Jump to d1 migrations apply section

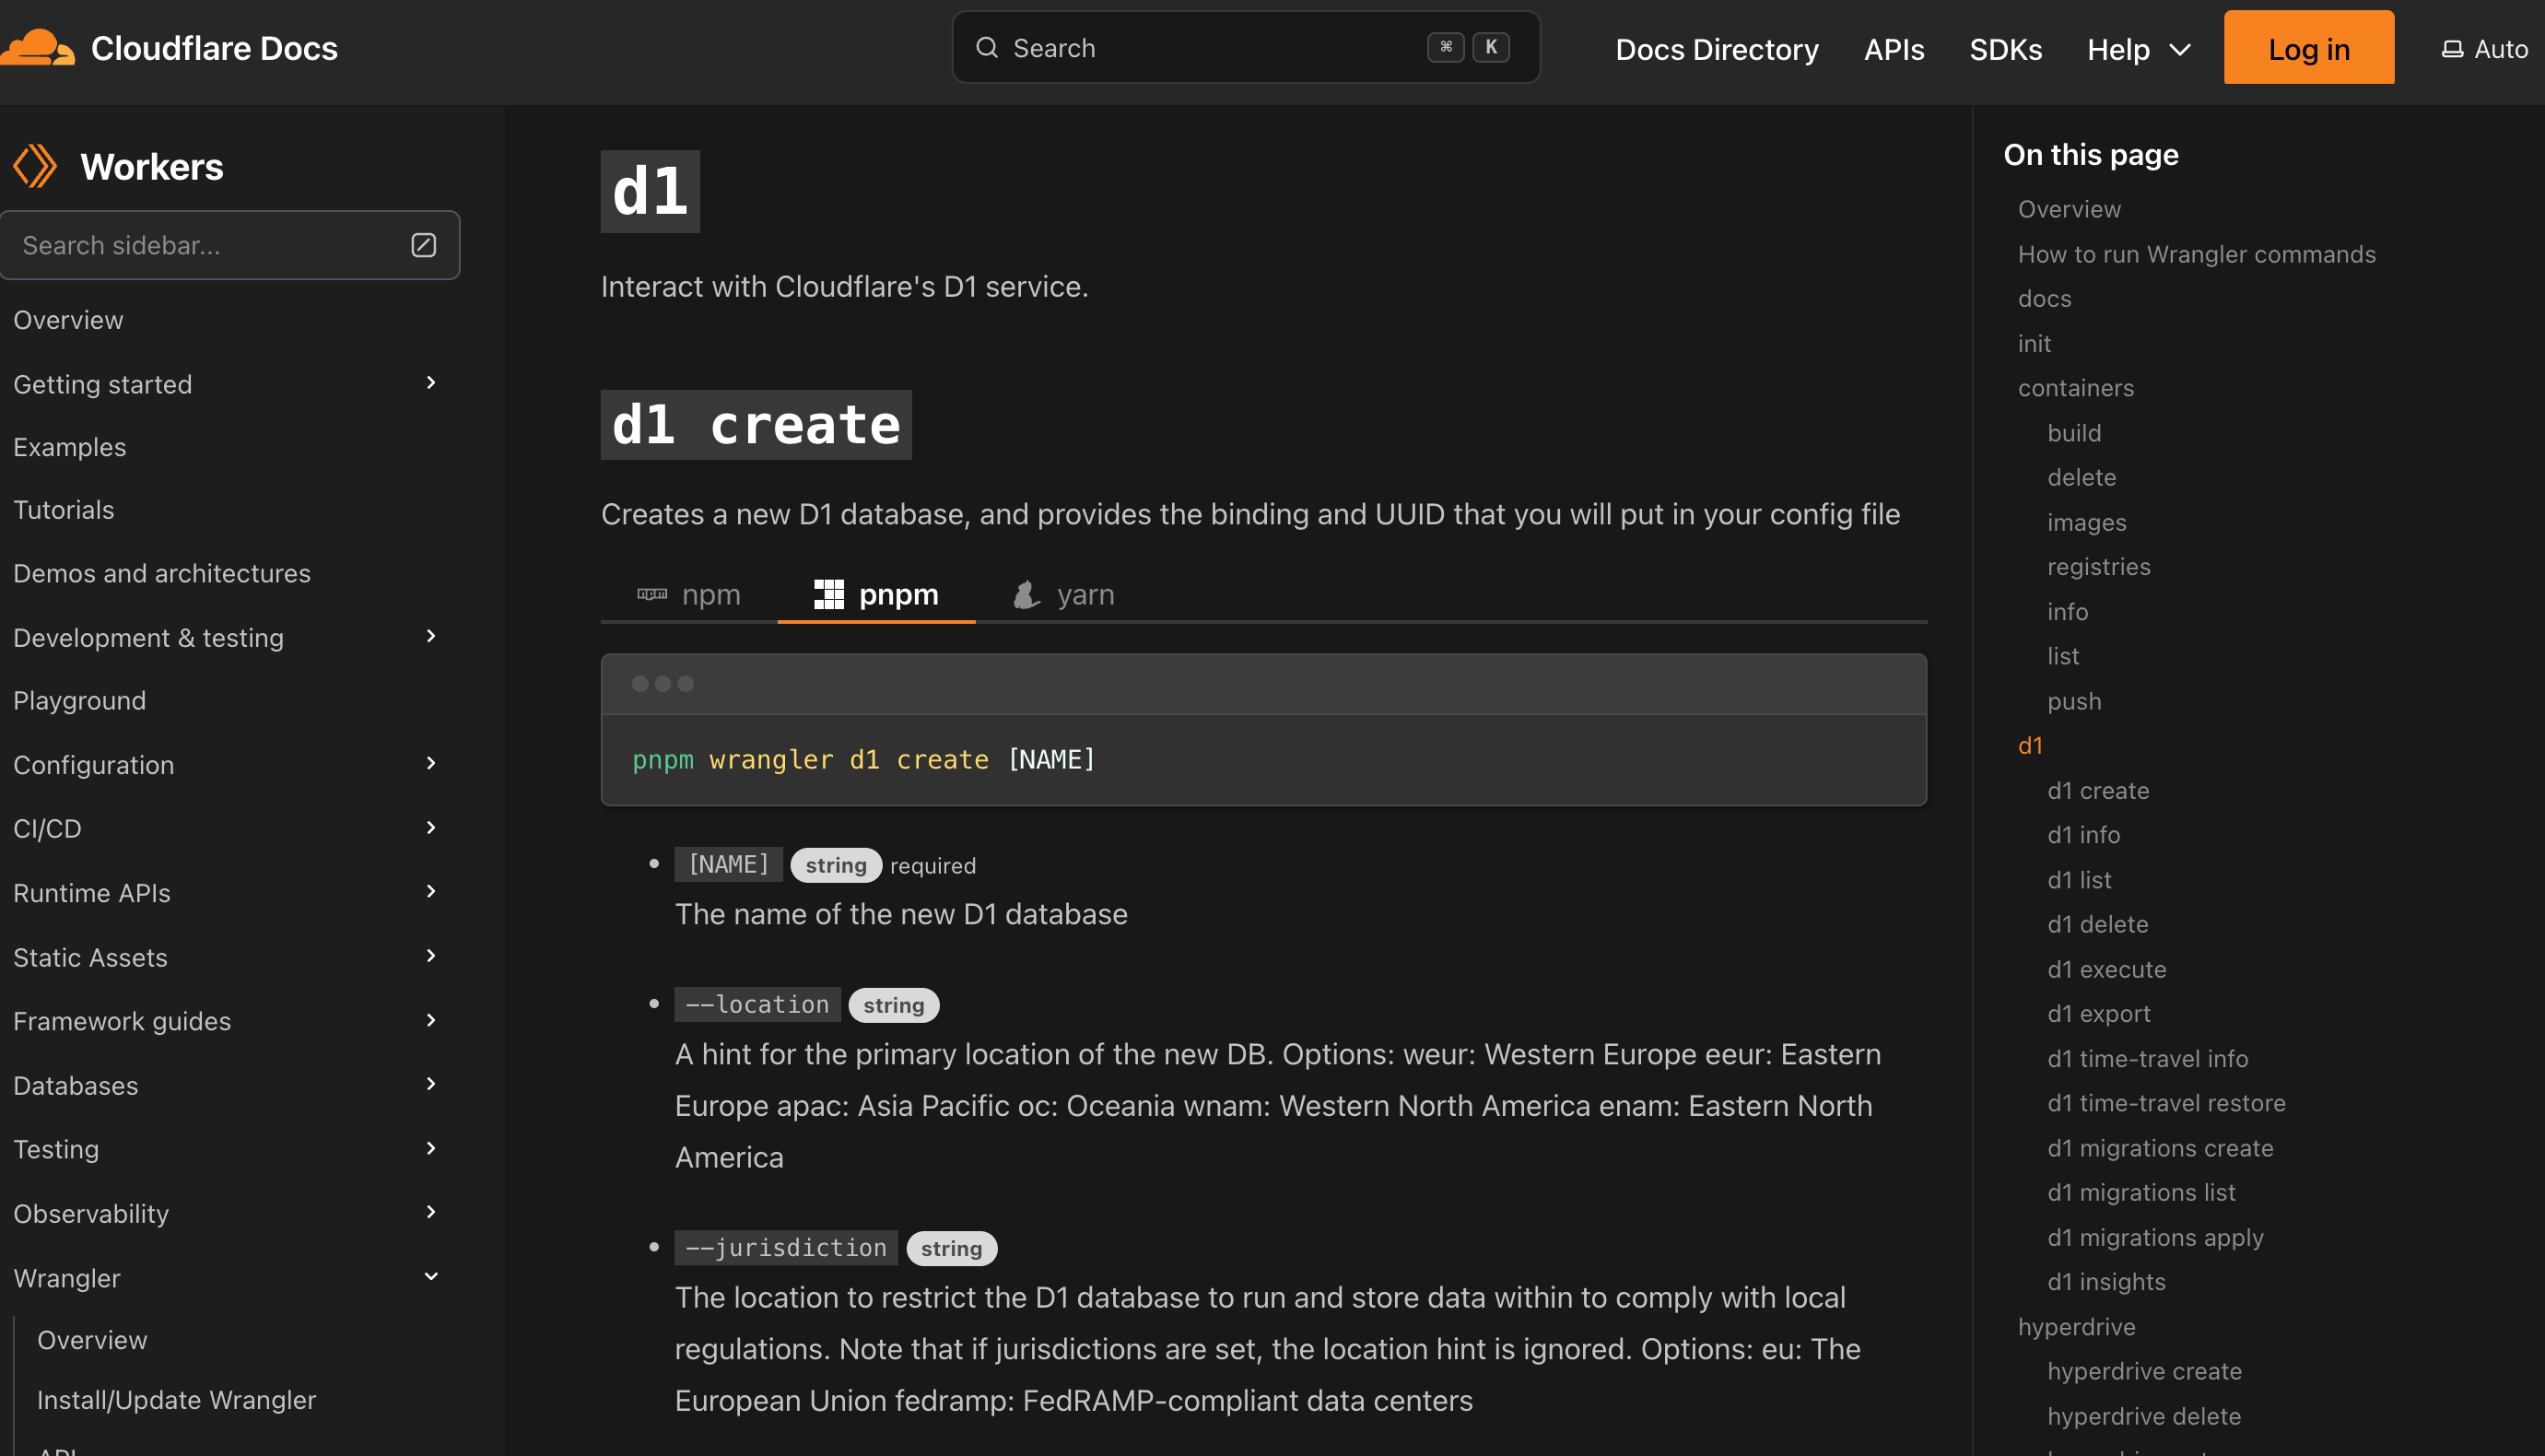point(2154,1237)
